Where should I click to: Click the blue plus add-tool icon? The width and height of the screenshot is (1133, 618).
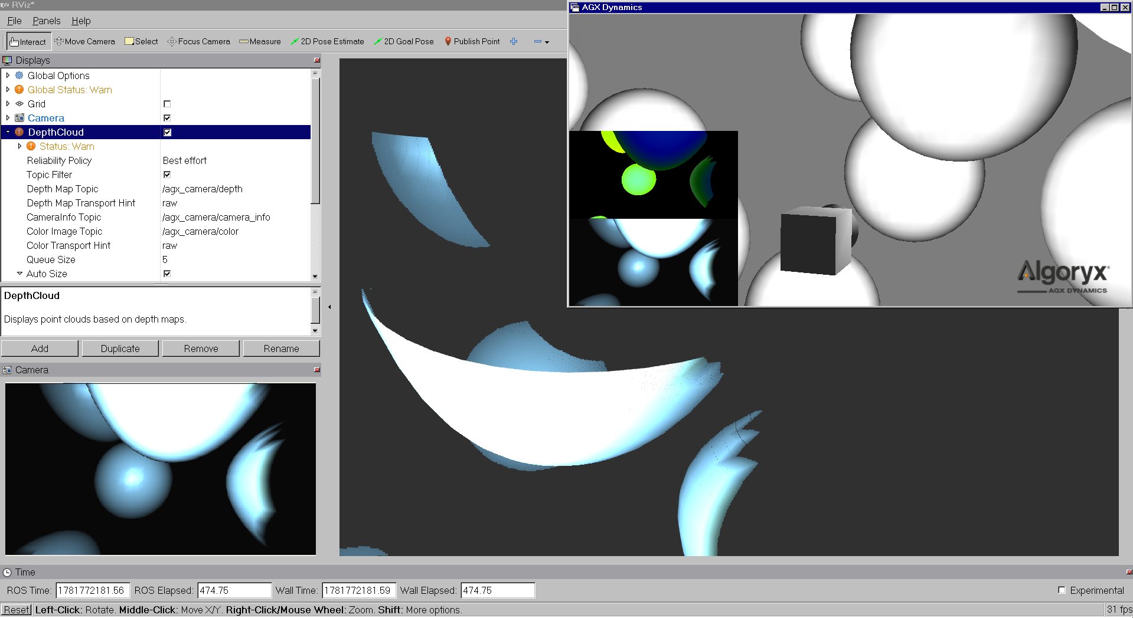tap(514, 42)
